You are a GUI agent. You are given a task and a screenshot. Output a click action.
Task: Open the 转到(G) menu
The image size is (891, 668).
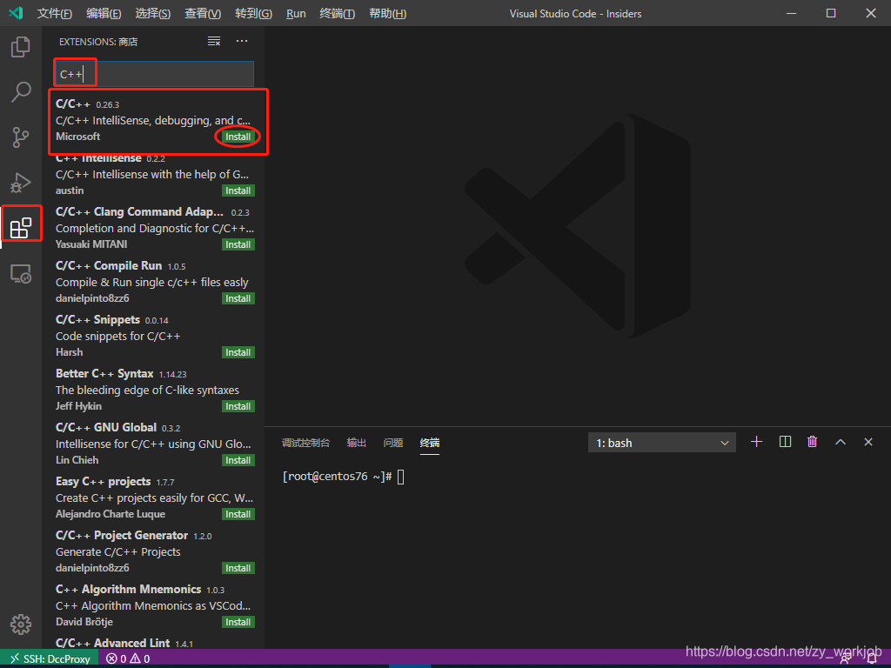(253, 13)
